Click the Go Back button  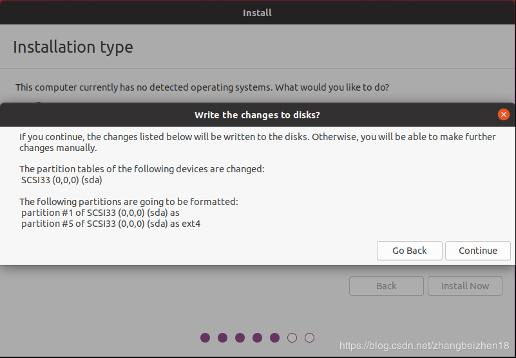[410, 251]
